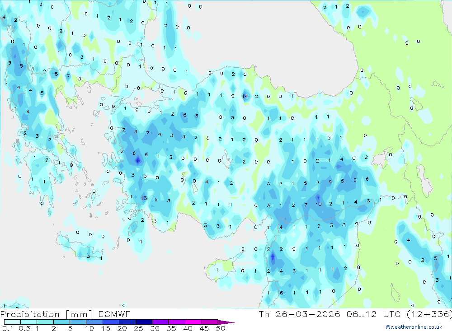This screenshot has height=331, width=452.
Task: Click the '30' legend scale label
Action: click(x=155, y=328)
